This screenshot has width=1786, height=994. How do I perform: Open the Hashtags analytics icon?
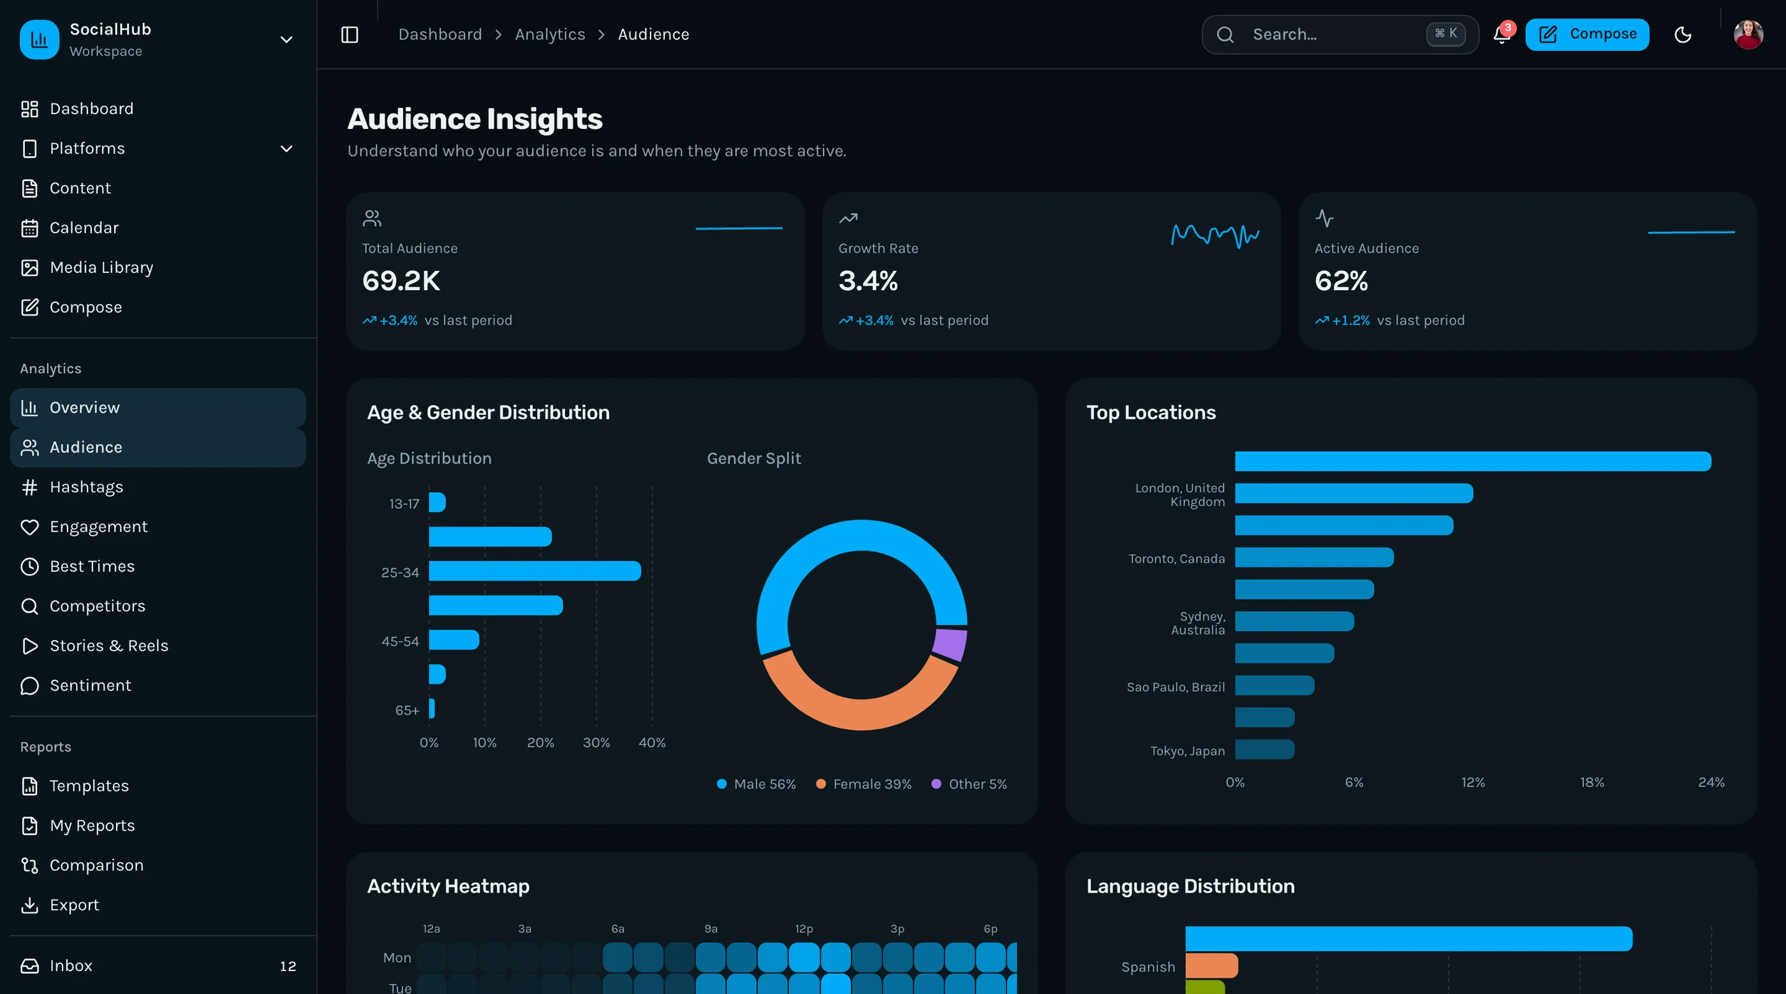point(29,487)
